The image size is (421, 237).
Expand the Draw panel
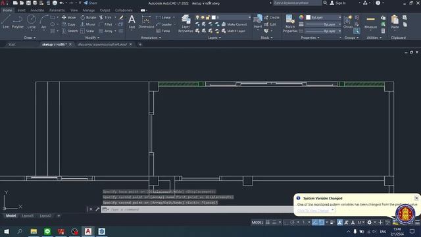(x=30, y=38)
